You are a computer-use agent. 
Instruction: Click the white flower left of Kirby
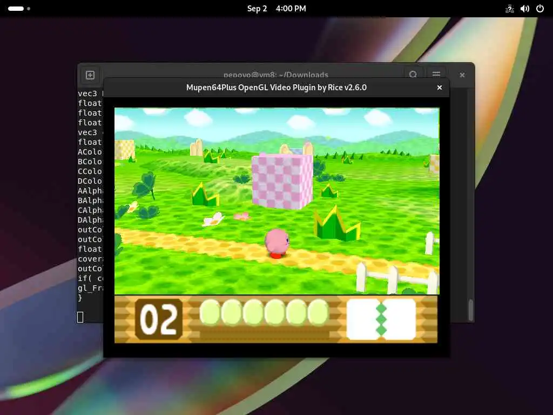[213, 219]
